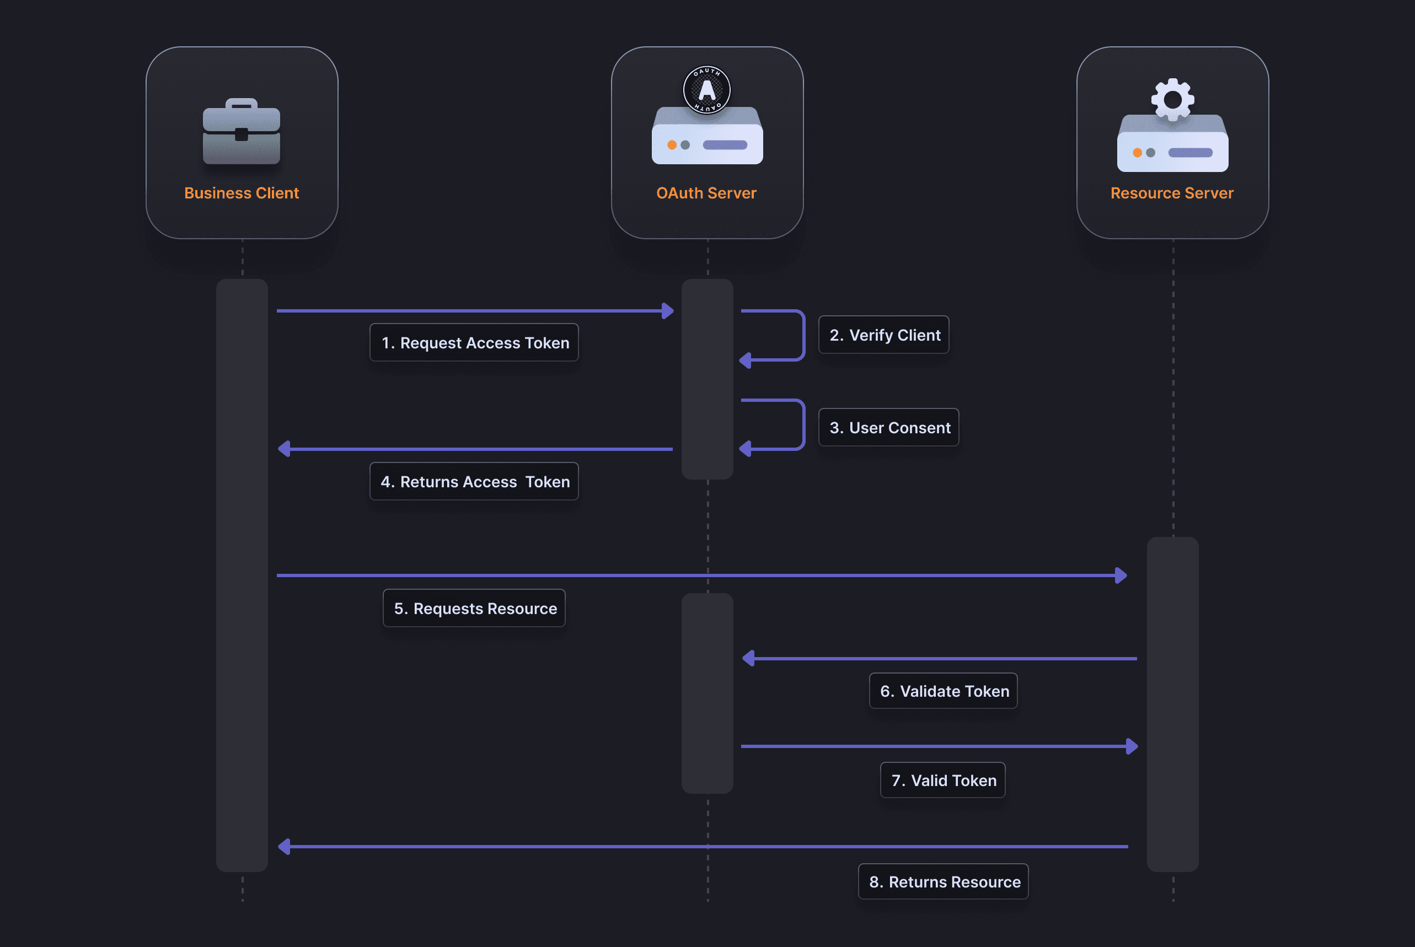Click the orange dot on the Resource Server icon
This screenshot has width=1415, height=947.
tap(1137, 153)
